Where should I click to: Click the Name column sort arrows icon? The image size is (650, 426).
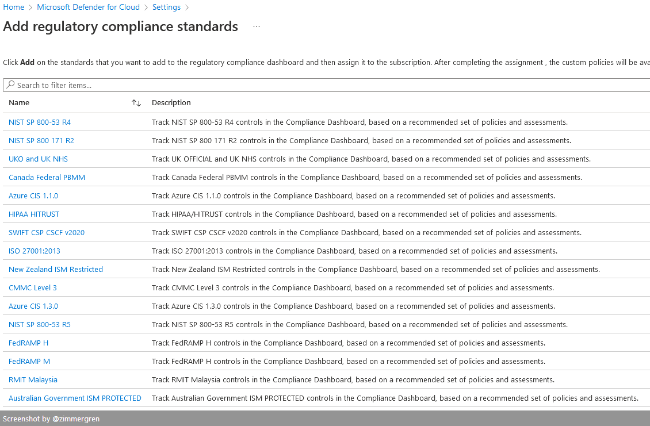136,103
